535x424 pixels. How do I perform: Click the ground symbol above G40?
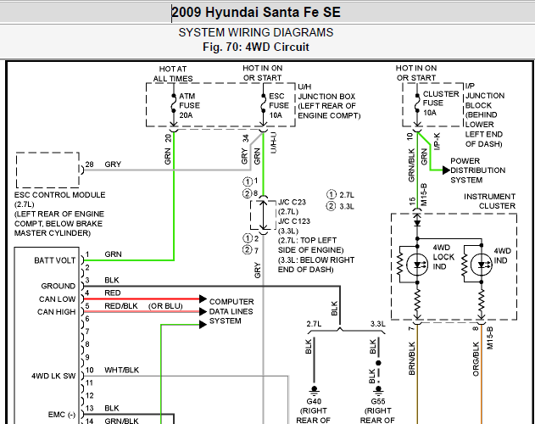coord(314,389)
